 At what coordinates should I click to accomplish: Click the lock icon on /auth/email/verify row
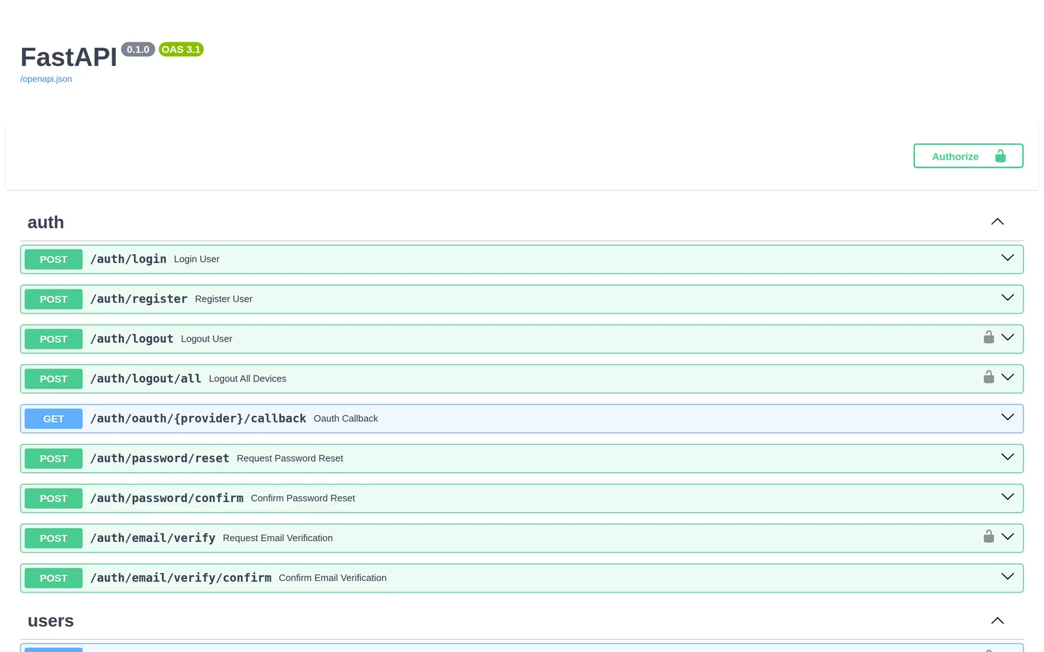(x=989, y=536)
